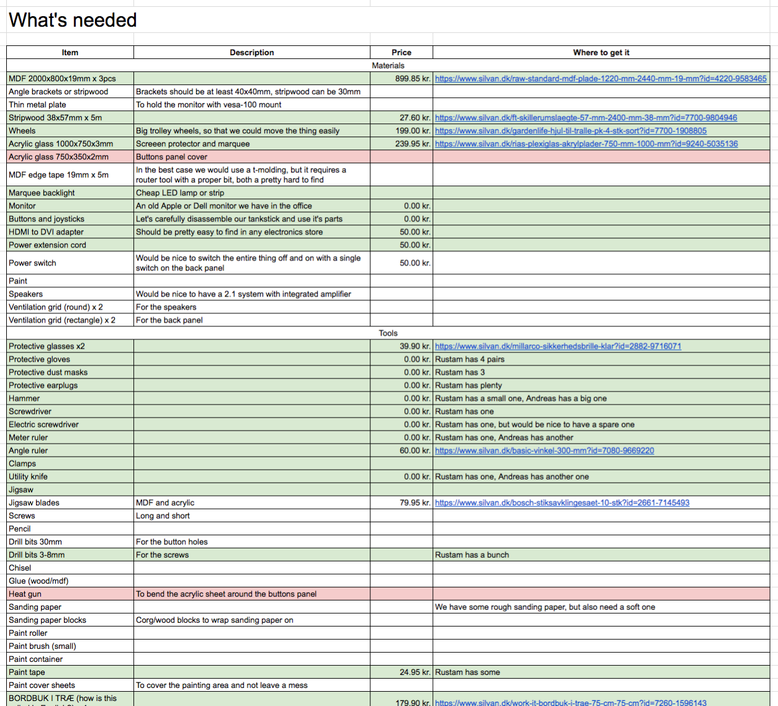Open the work-it bordbuk link

(571, 702)
